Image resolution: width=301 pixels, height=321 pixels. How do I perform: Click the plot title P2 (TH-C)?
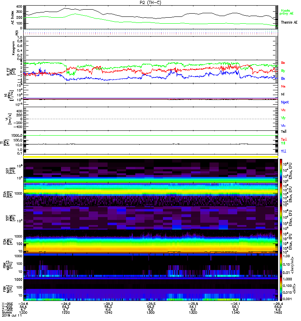[x=150, y=2]
